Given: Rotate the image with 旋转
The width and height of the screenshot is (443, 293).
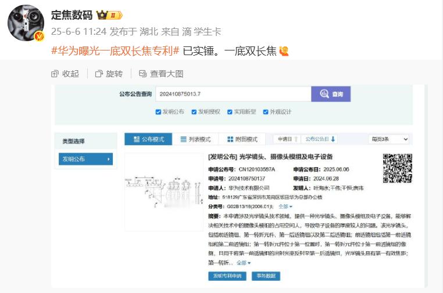Looking at the screenshot, I should [x=109, y=74].
